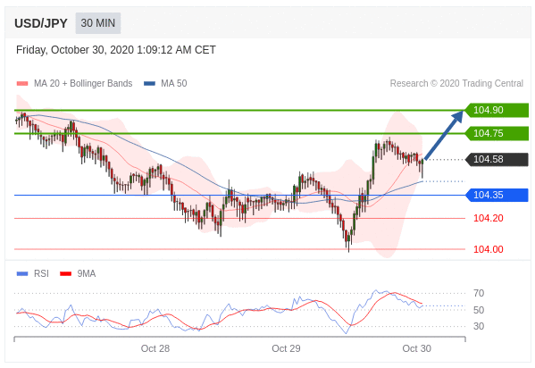Click the USD/JPY pair title
Screen dimensions: 535x368
[x=41, y=23]
